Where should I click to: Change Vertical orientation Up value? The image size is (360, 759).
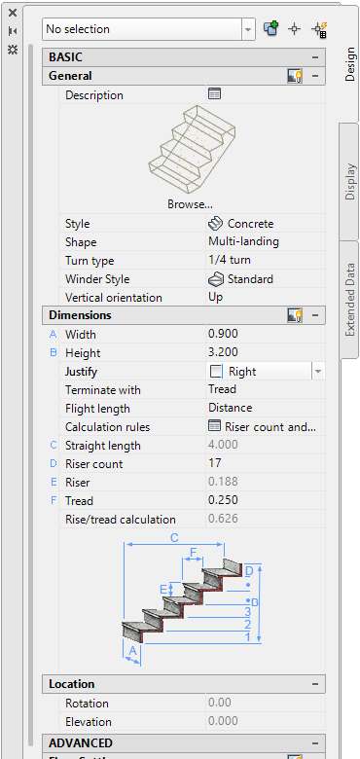216,297
